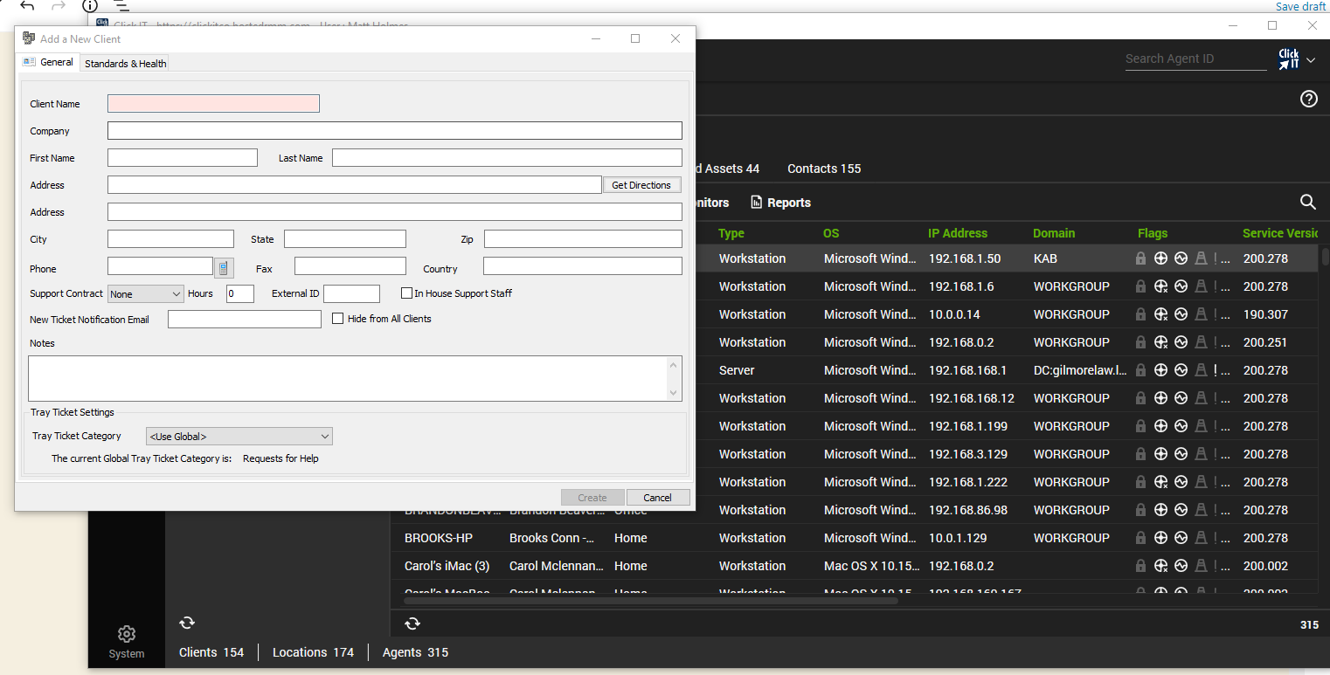Click the phone dial icon beside Phone field

point(224,267)
